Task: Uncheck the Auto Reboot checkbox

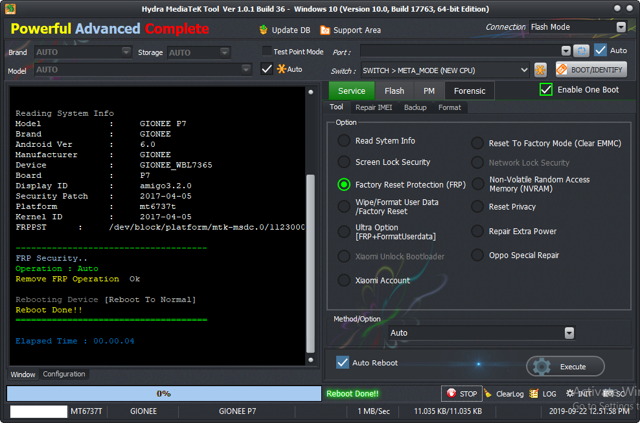Action: (343, 362)
